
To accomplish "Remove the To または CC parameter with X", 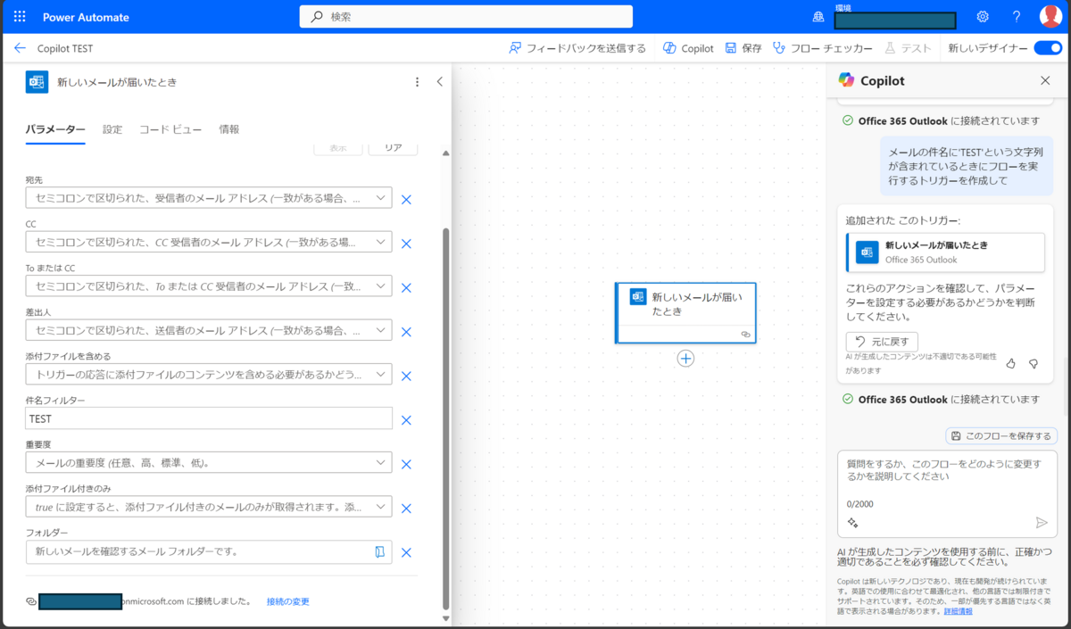I will tap(406, 287).
